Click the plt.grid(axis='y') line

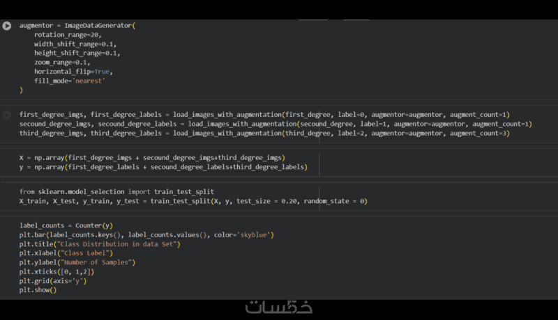[x=53, y=281]
